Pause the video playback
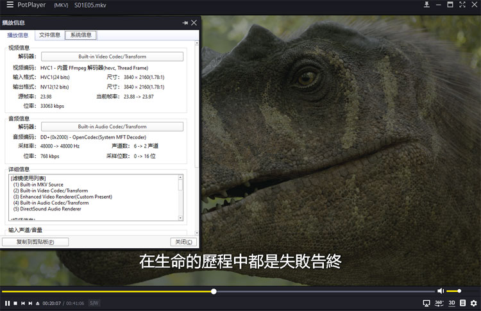 coord(7,303)
